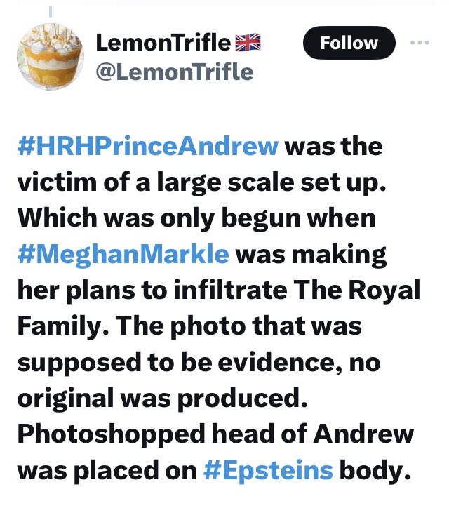Open the @LemonTrifle handle link
Screen dimensions: 449x508
tap(174, 72)
